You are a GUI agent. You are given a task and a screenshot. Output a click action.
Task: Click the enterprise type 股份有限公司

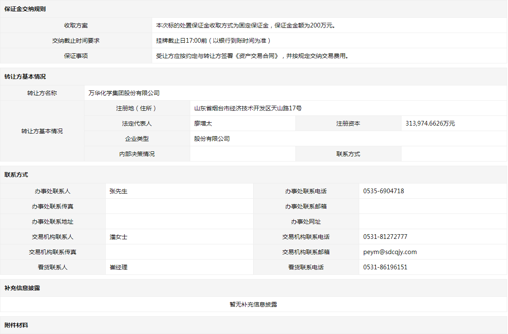(212, 139)
